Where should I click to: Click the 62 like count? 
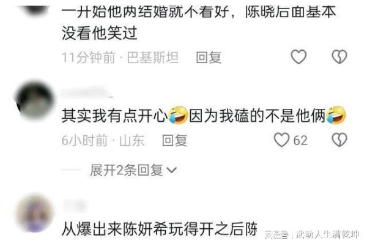pos(300,140)
